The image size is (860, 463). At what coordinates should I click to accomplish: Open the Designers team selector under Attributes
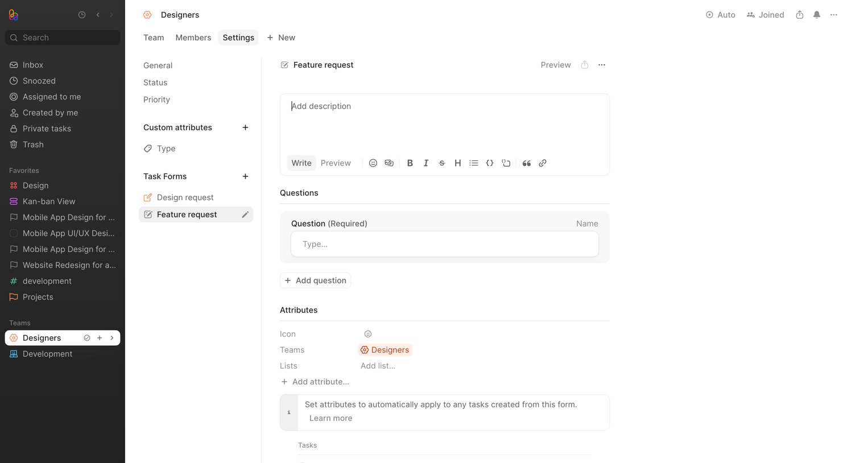tap(385, 350)
